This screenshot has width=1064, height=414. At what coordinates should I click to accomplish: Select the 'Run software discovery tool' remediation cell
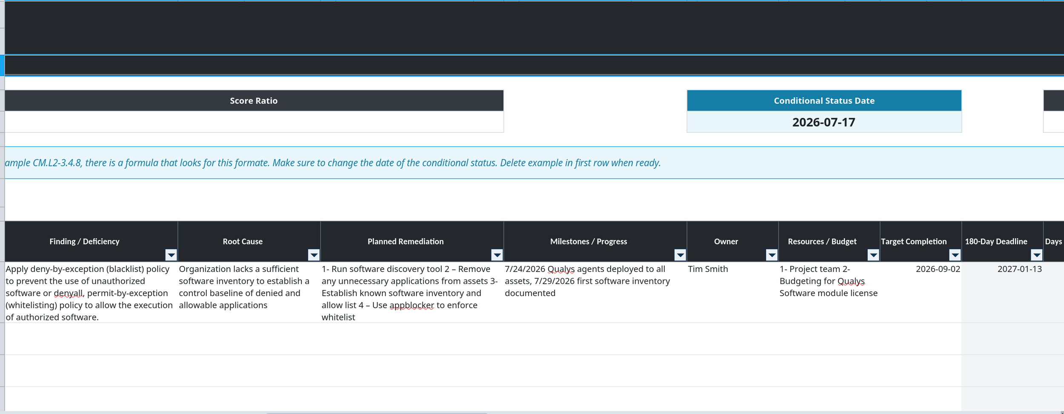pyautogui.click(x=412, y=292)
